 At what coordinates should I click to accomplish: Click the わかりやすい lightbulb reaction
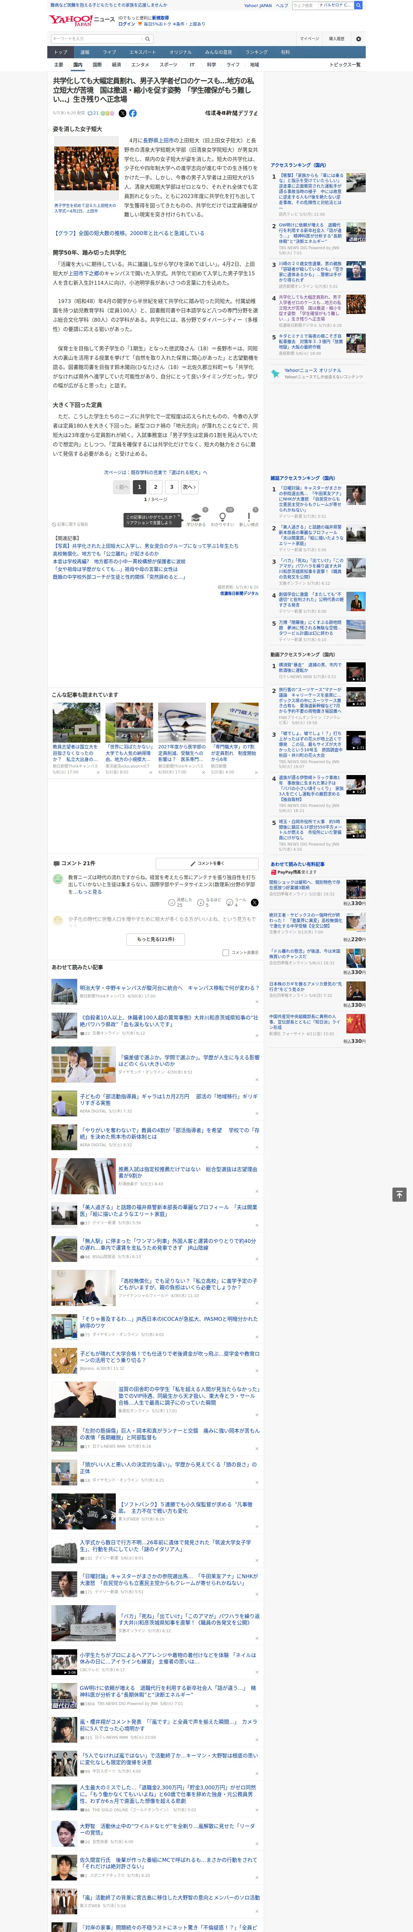tap(222, 517)
